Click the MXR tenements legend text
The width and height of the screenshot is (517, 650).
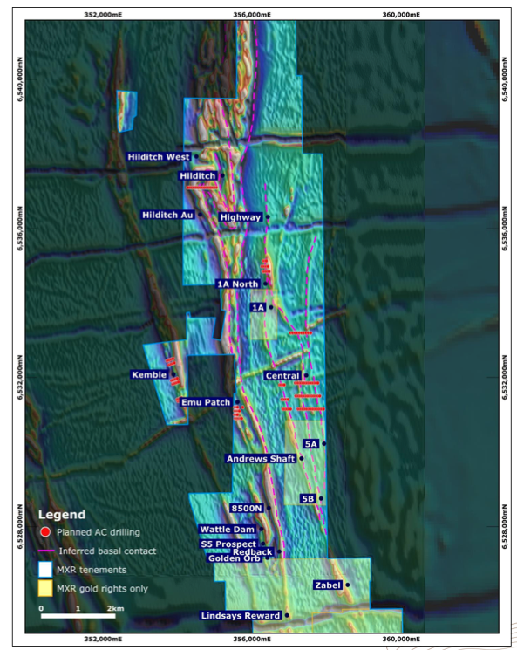(x=92, y=570)
